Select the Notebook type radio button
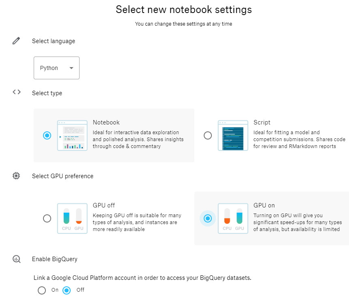The width and height of the screenshot is (349, 301). [47, 135]
